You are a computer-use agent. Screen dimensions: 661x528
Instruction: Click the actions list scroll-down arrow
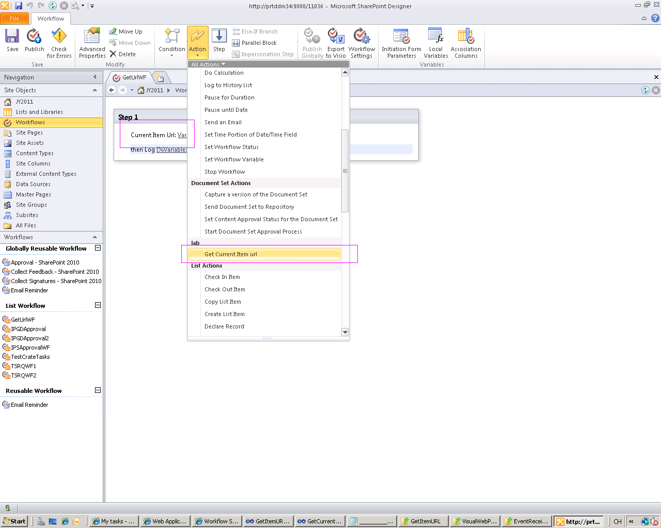(x=345, y=332)
